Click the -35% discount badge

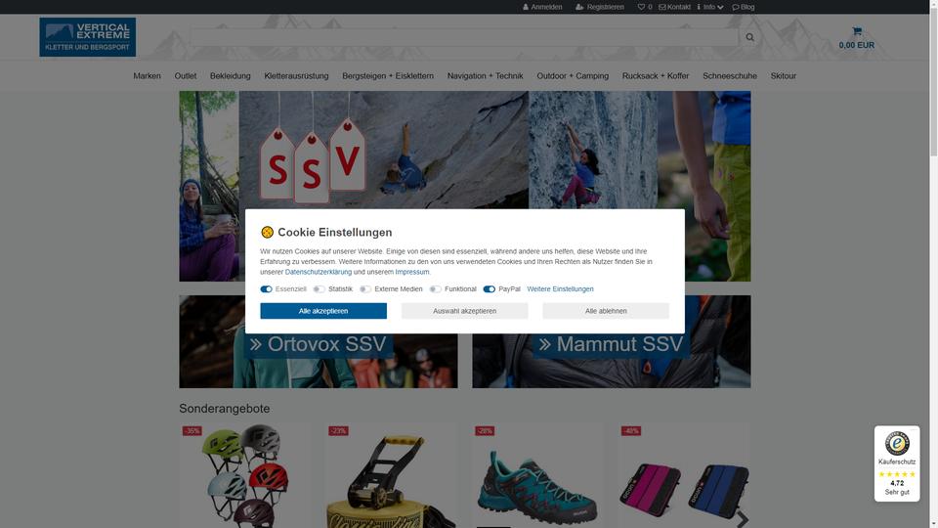(x=192, y=431)
